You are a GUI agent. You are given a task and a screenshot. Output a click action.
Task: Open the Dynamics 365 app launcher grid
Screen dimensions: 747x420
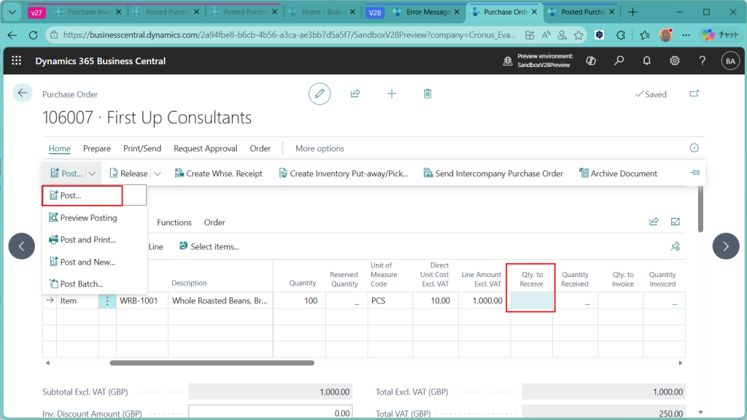point(17,61)
